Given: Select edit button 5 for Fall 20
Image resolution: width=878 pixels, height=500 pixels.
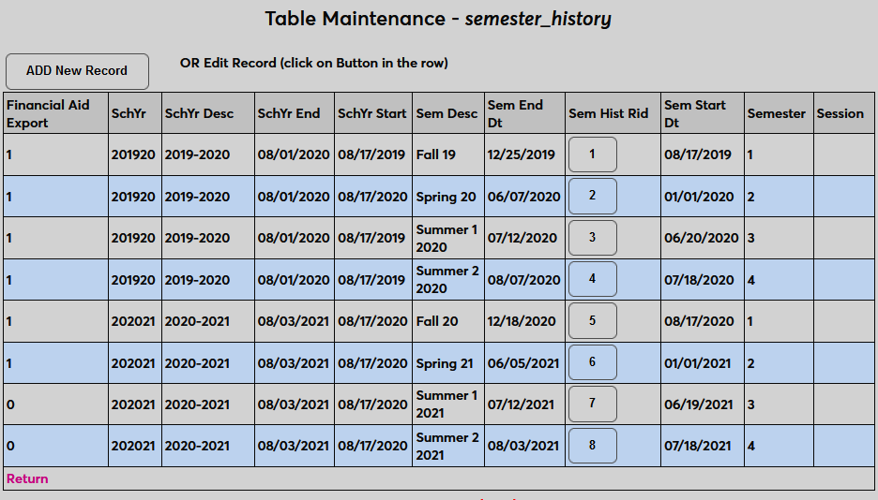Looking at the screenshot, I should pos(592,320).
